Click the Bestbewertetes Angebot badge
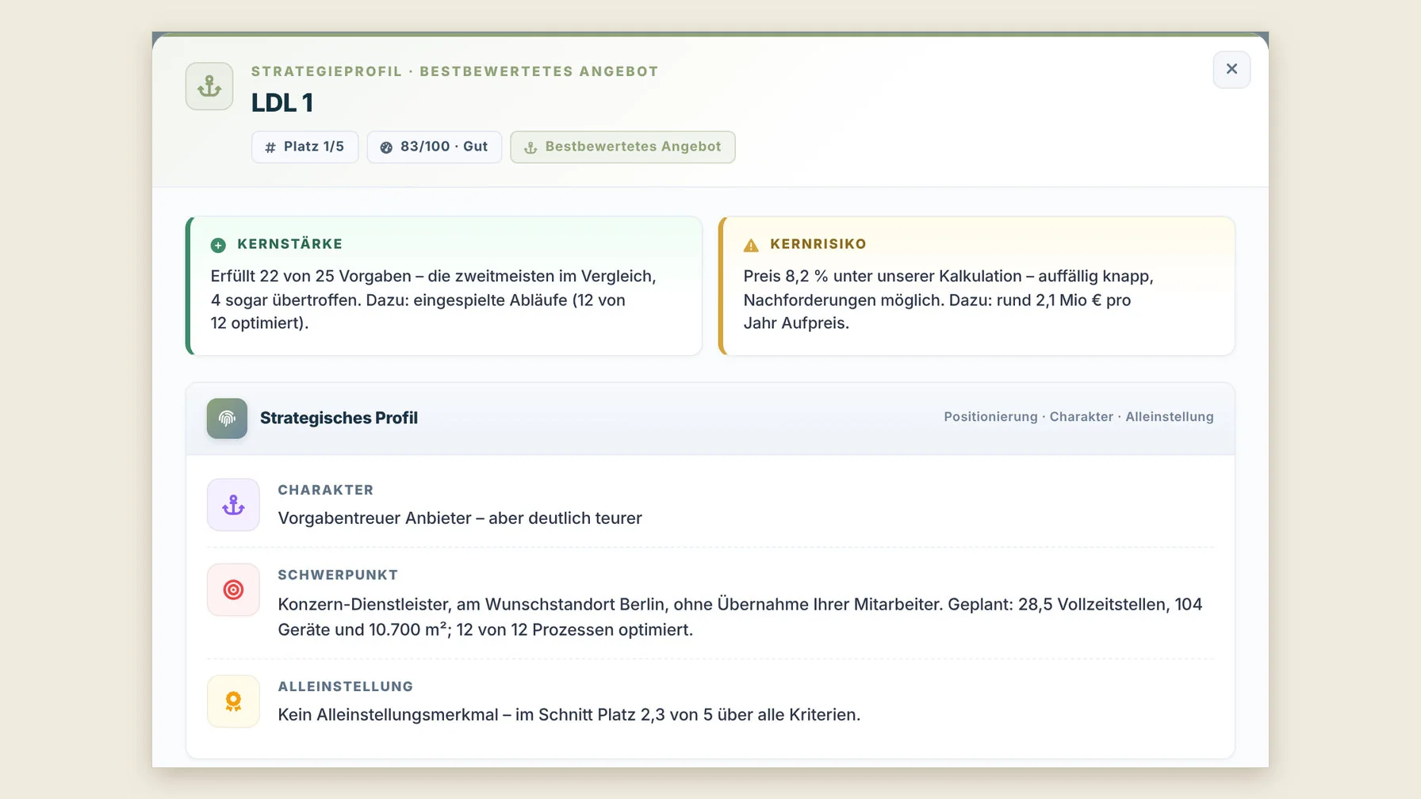 click(x=622, y=147)
